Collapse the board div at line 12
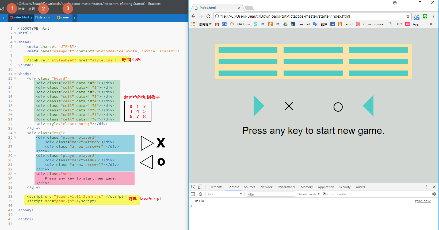439x230 pixels. 15,79
